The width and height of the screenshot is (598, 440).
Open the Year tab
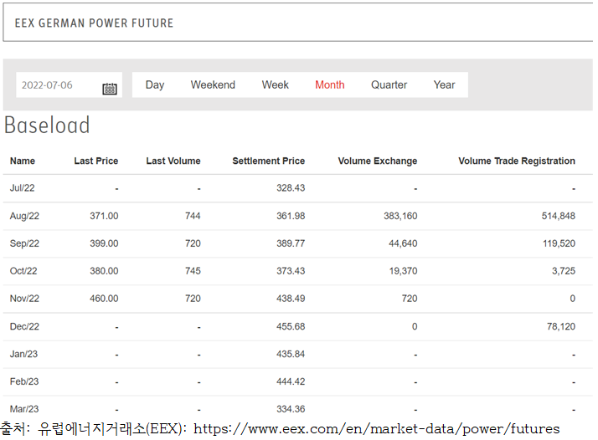(x=444, y=84)
